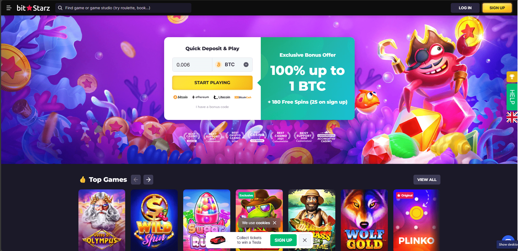Click the search magnifier icon

pos(60,8)
